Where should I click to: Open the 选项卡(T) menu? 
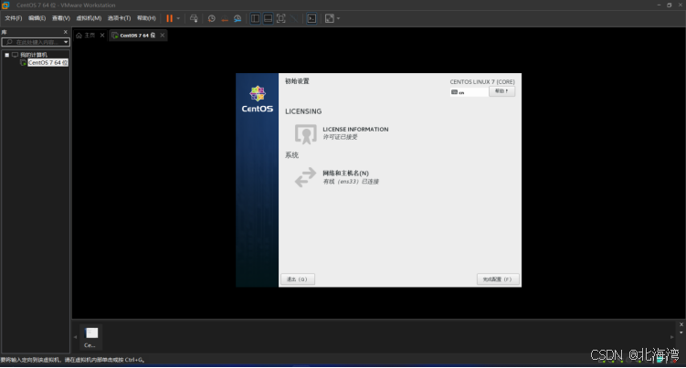119,18
